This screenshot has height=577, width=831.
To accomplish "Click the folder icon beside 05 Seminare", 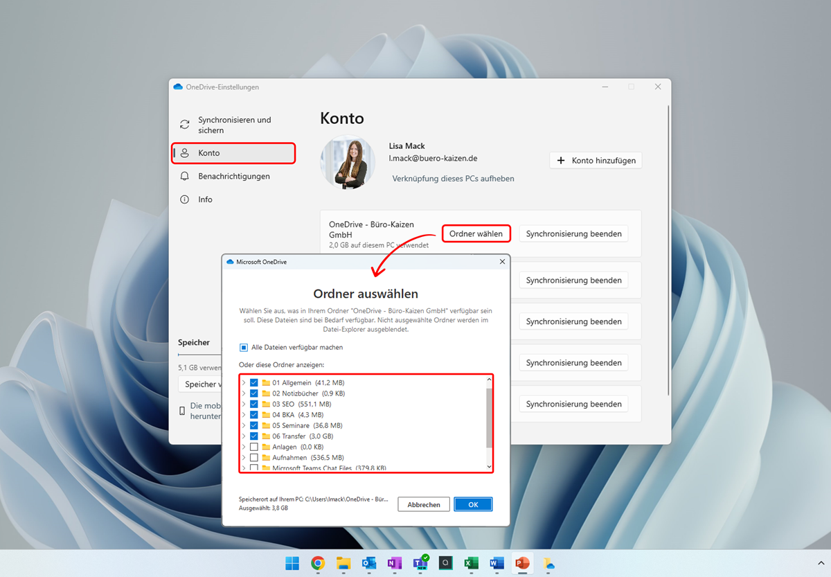I will [266, 425].
